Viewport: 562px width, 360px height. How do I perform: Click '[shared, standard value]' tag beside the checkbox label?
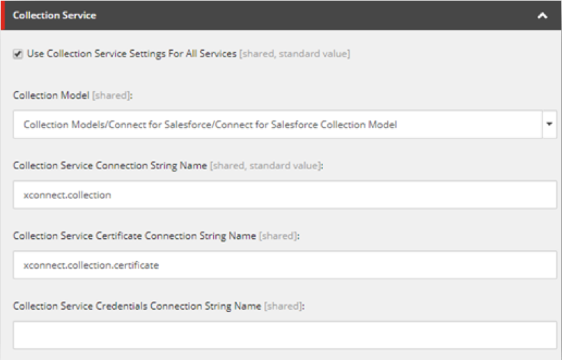coord(295,54)
